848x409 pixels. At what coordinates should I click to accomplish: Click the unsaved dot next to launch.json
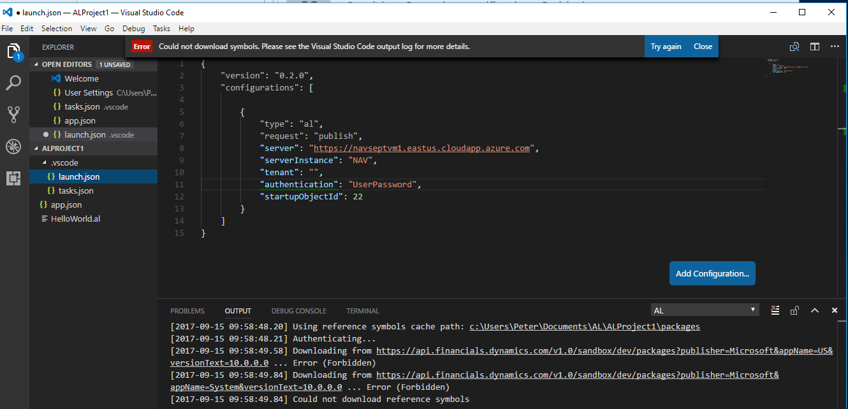tap(45, 134)
